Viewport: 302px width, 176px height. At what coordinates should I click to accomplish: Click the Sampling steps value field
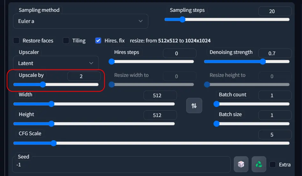pos(275,11)
